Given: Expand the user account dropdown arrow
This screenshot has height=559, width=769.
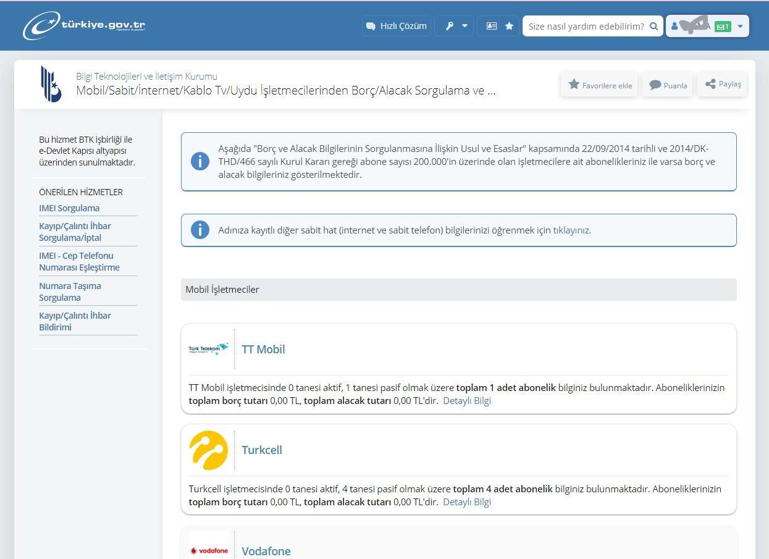Looking at the screenshot, I should [741, 27].
